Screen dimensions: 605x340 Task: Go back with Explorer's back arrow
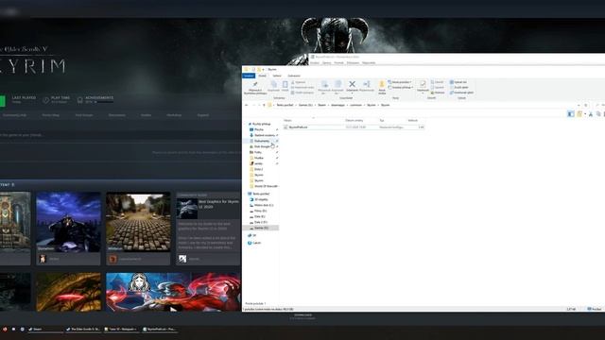247,105
